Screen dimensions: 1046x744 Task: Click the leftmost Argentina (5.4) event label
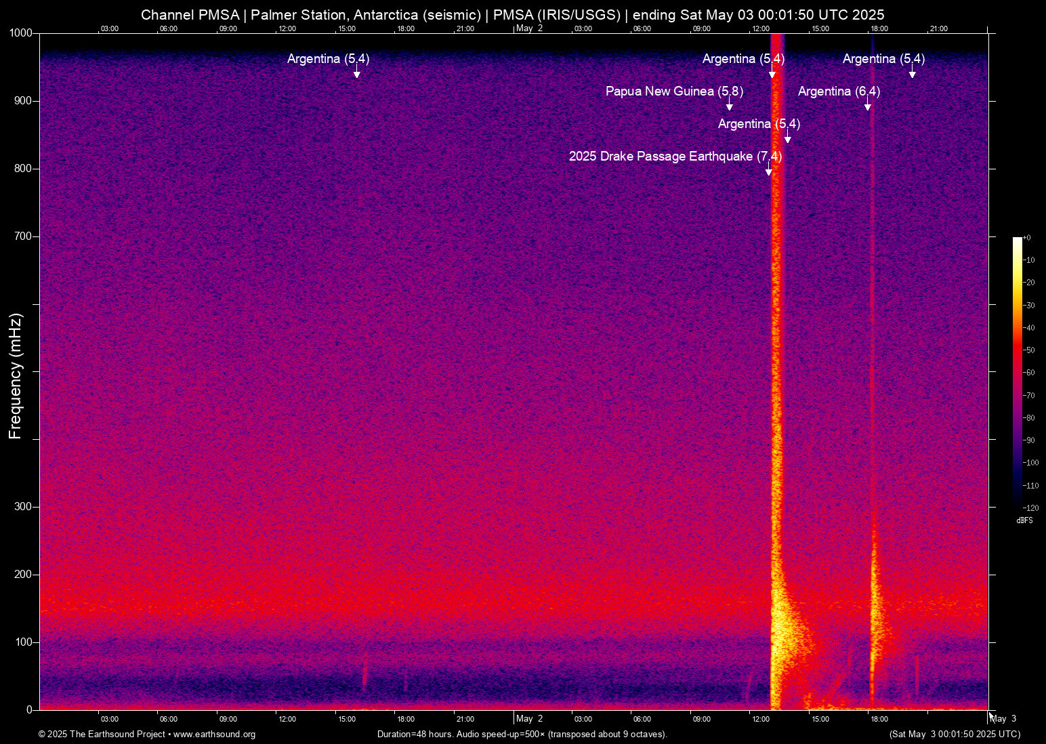(x=328, y=59)
